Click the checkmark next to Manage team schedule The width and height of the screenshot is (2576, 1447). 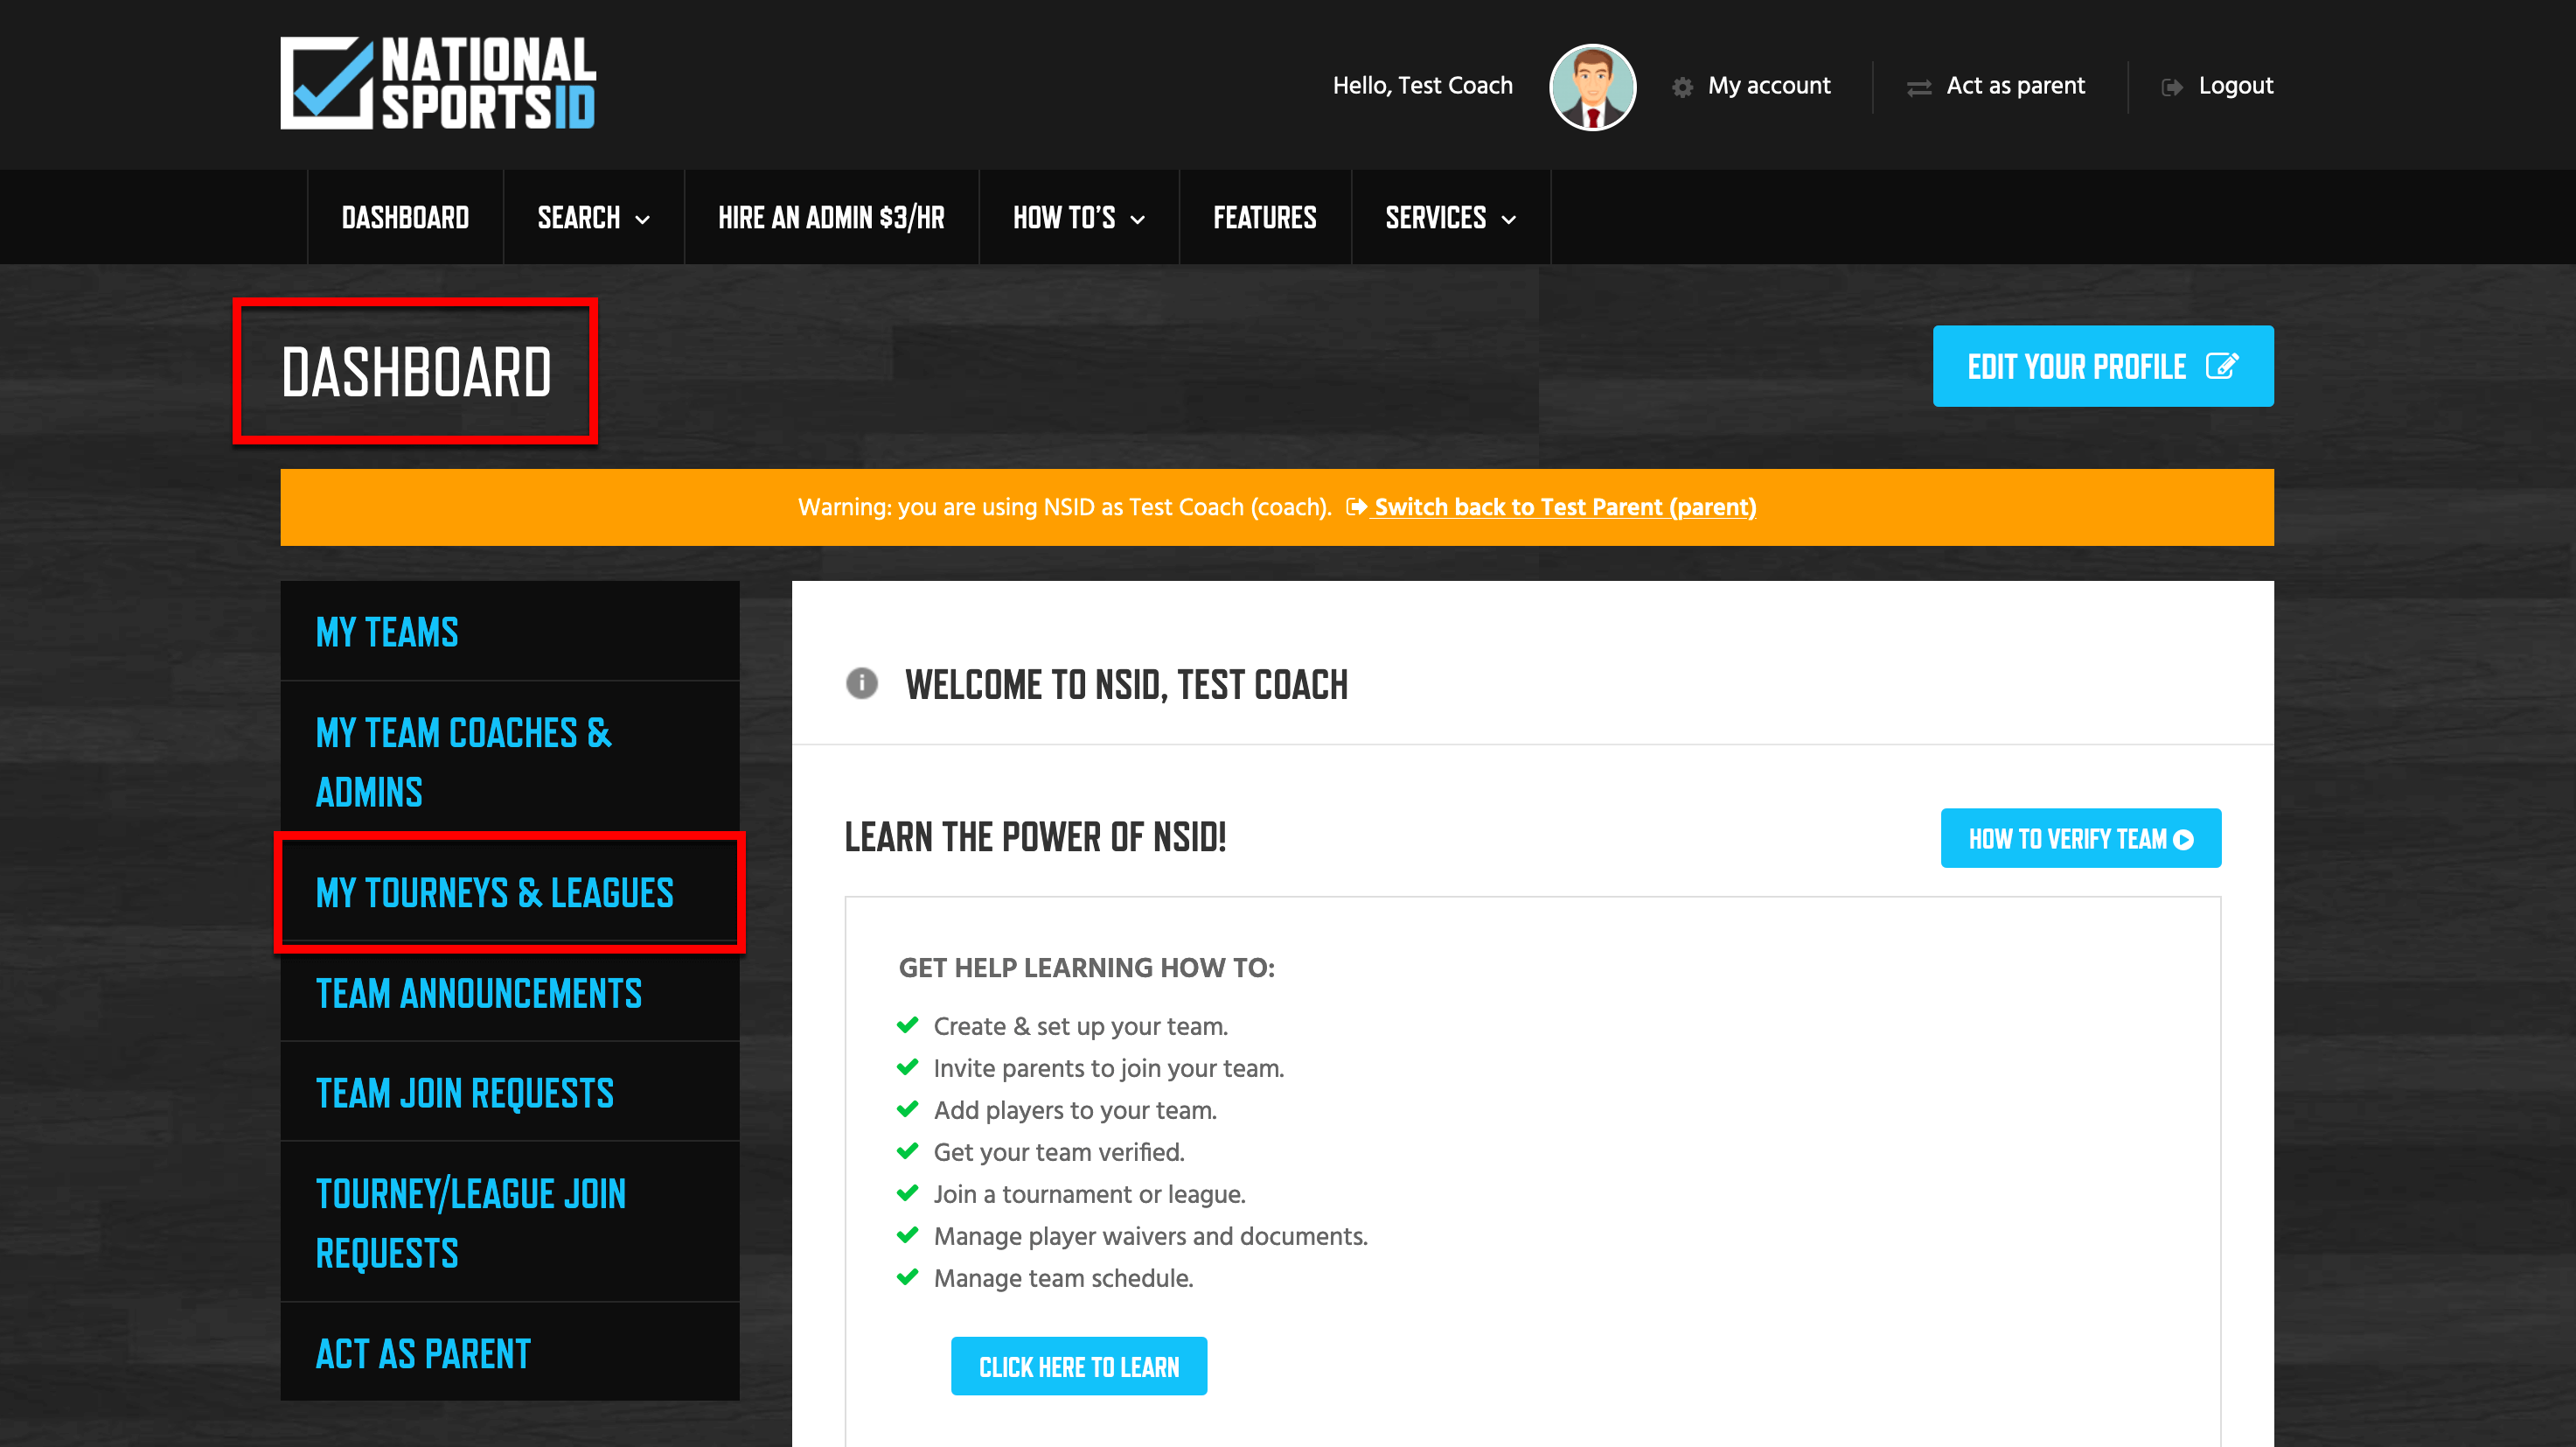[907, 1278]
